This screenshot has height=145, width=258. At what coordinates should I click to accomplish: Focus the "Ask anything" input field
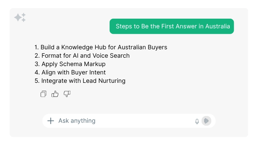[123, 121]
